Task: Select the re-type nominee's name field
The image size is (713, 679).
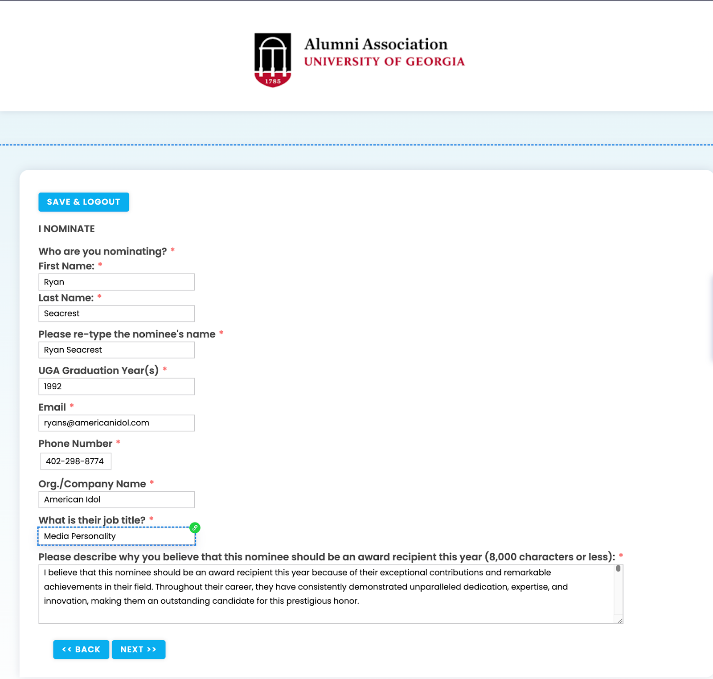Action: click(117, 350)
